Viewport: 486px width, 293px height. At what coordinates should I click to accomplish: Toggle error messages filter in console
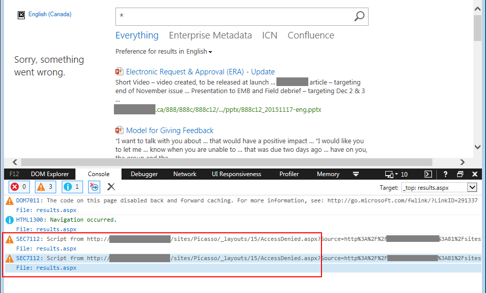pos(19,187)
